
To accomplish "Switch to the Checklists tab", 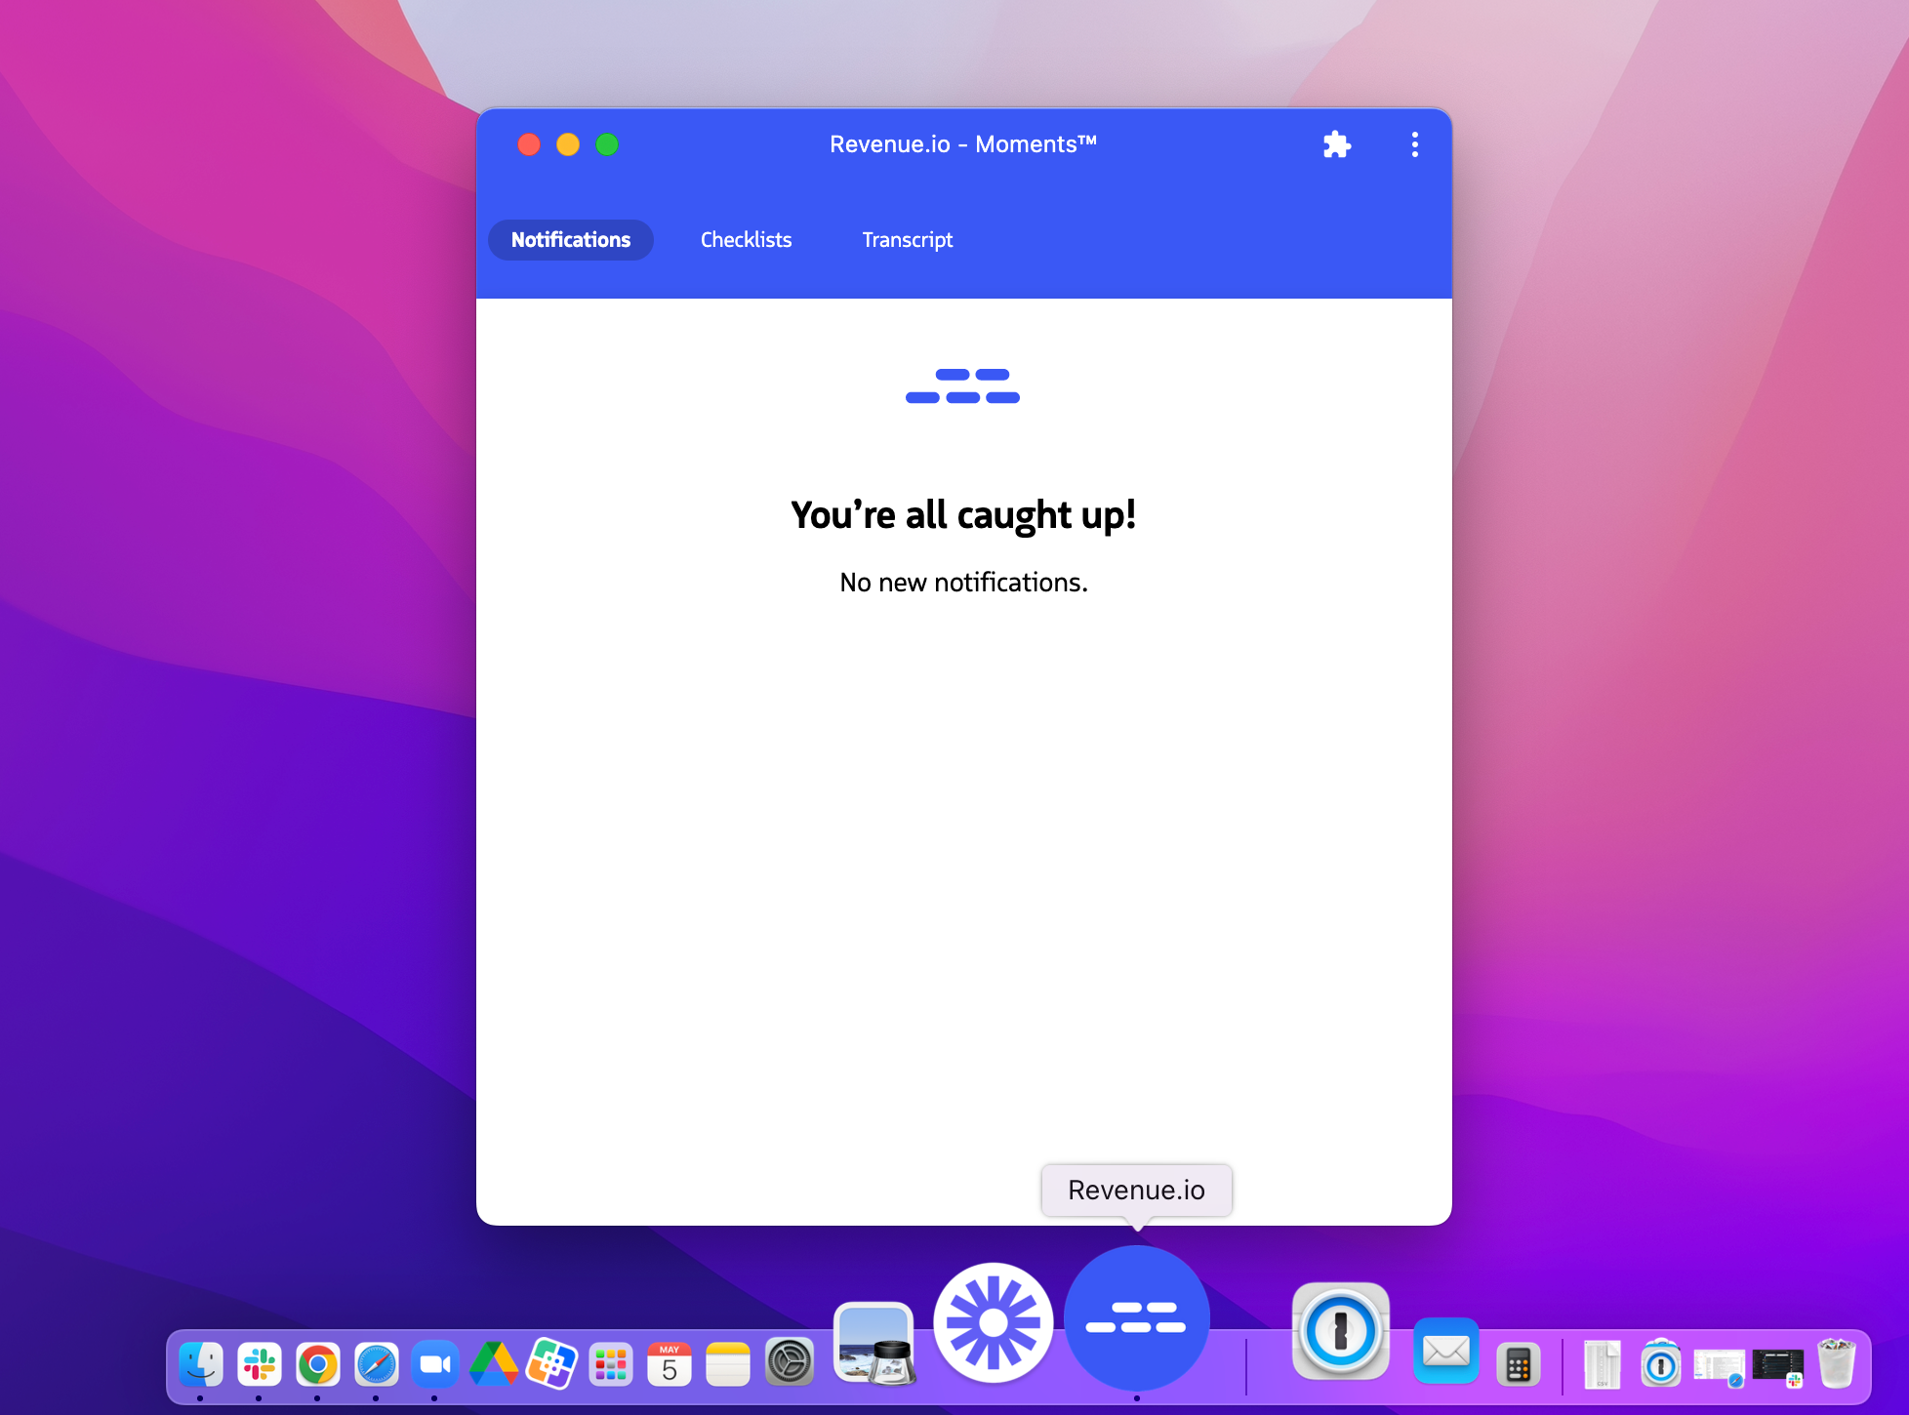I will point(746,240).
